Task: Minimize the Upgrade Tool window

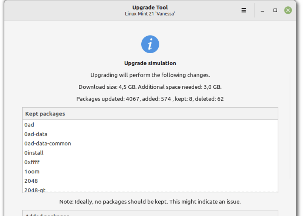Action: click(262, 11)
